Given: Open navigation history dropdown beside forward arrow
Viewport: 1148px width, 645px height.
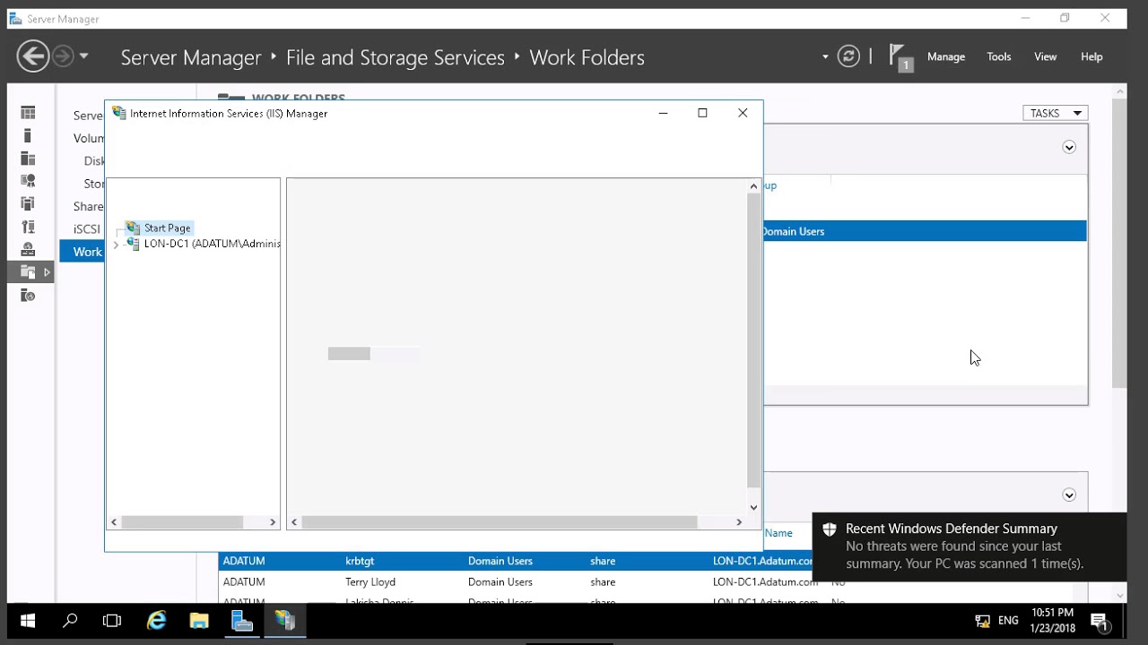Looking at the screenshot, I should tap(83, 56).
